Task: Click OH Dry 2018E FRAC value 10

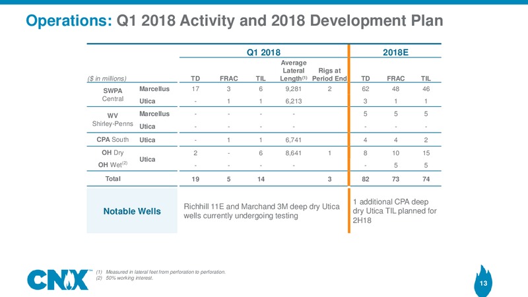Action: pos(395,153)
